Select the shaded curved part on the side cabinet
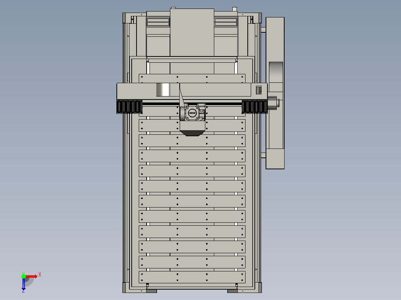Image resolution: width=401 pixels, height=300 pixels. (x=276, y=72)
